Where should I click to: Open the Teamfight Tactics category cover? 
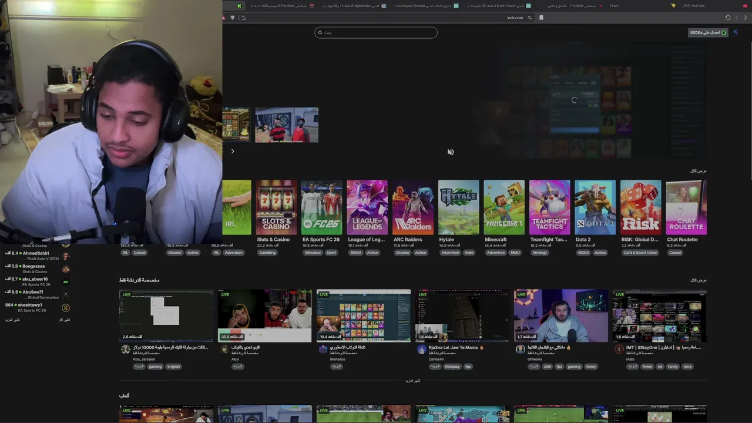click(549, 207)
